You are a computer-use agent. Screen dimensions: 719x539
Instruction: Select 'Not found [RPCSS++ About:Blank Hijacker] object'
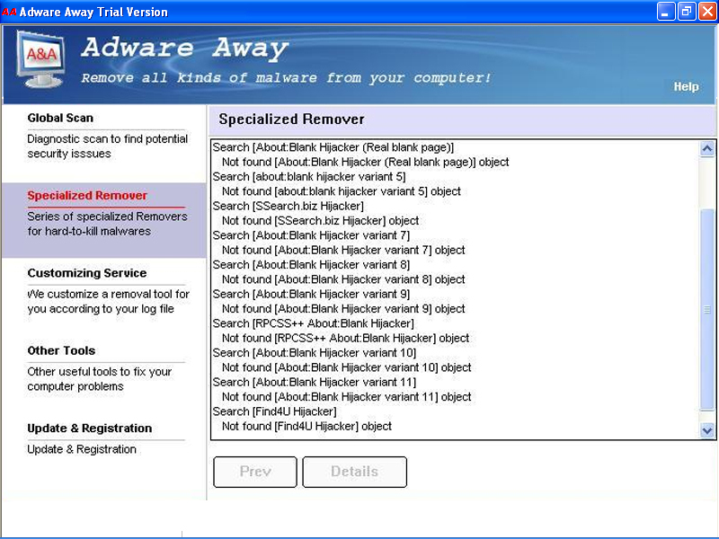coord(345,338)
